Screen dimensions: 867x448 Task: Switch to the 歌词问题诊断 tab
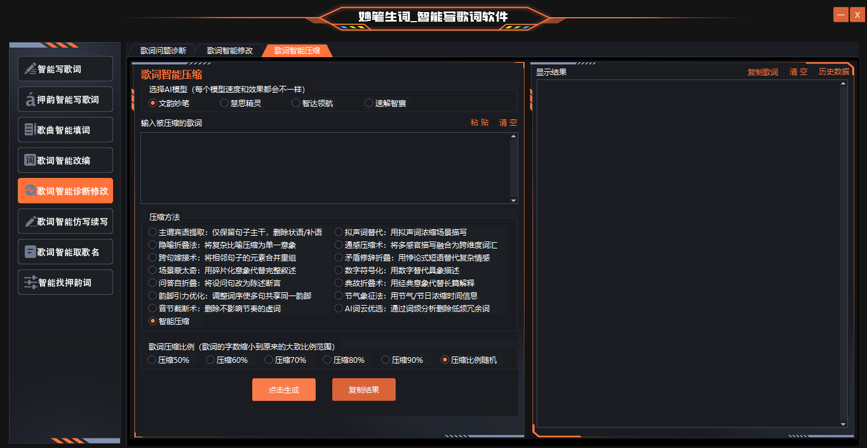163,51
